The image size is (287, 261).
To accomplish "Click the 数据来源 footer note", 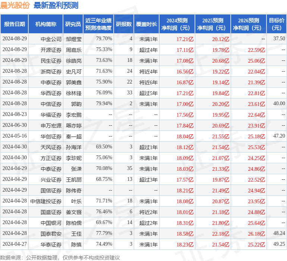I will [x=60, y=258].
